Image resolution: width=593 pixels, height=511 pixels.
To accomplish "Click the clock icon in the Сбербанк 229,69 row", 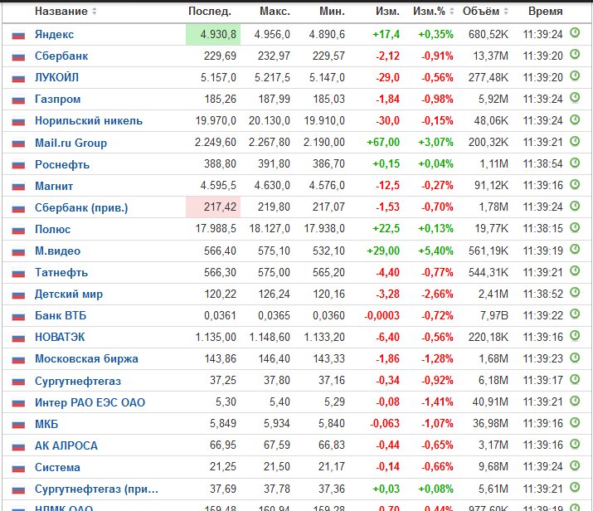I will pyautogui.click(x=575, y=55).
